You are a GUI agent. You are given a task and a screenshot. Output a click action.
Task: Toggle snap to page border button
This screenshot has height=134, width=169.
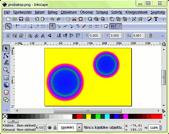click(x=106, y=27)
